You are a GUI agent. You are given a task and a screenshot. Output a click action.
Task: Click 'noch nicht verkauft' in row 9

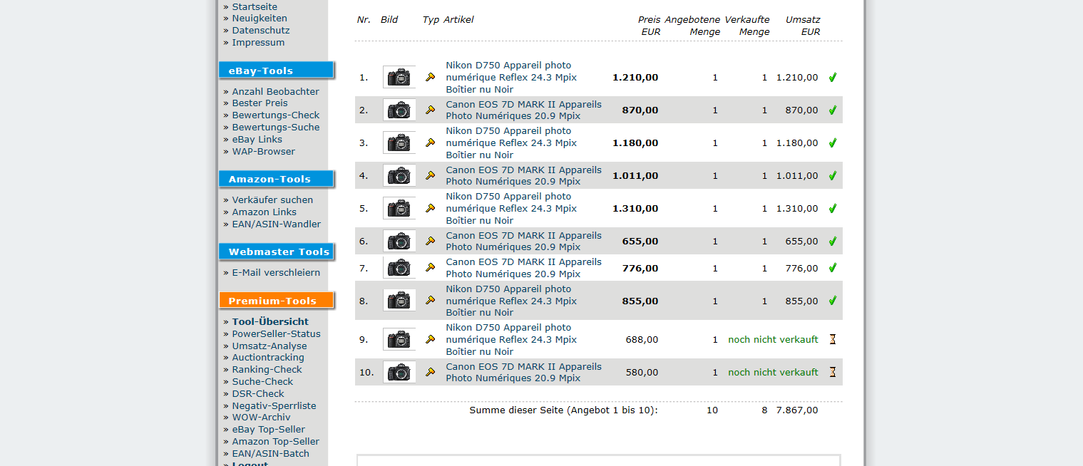point(773,339)
